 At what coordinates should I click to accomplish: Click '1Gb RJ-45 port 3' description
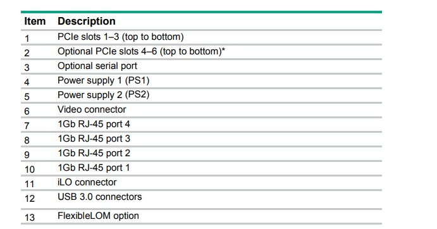click(x=94, y=139)
